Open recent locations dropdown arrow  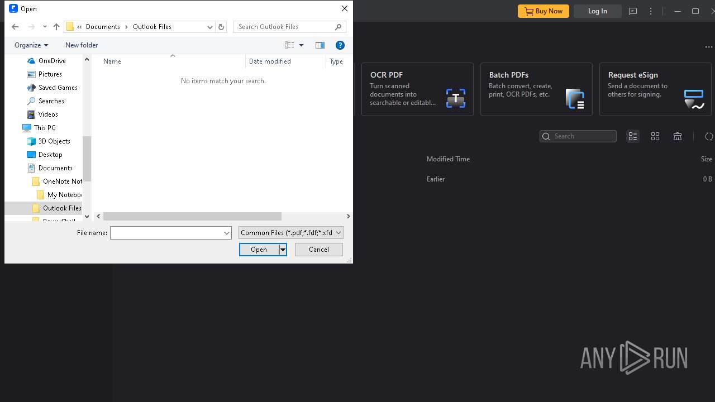coord(45,27)
